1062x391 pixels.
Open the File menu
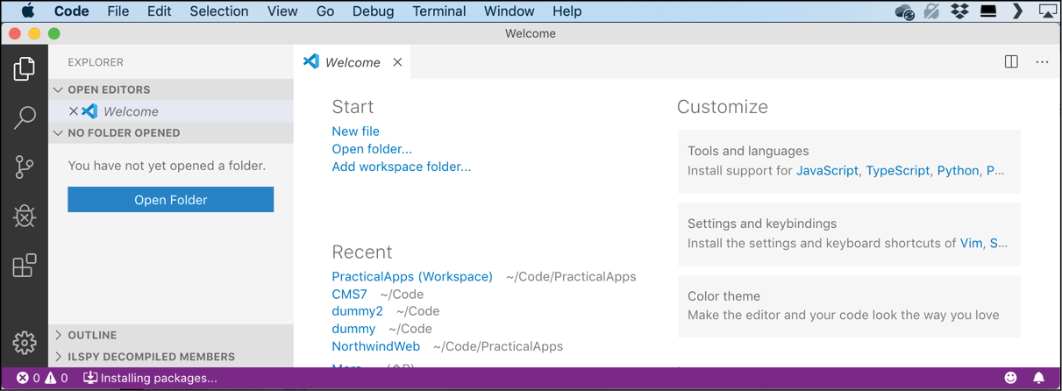(118, 11)
